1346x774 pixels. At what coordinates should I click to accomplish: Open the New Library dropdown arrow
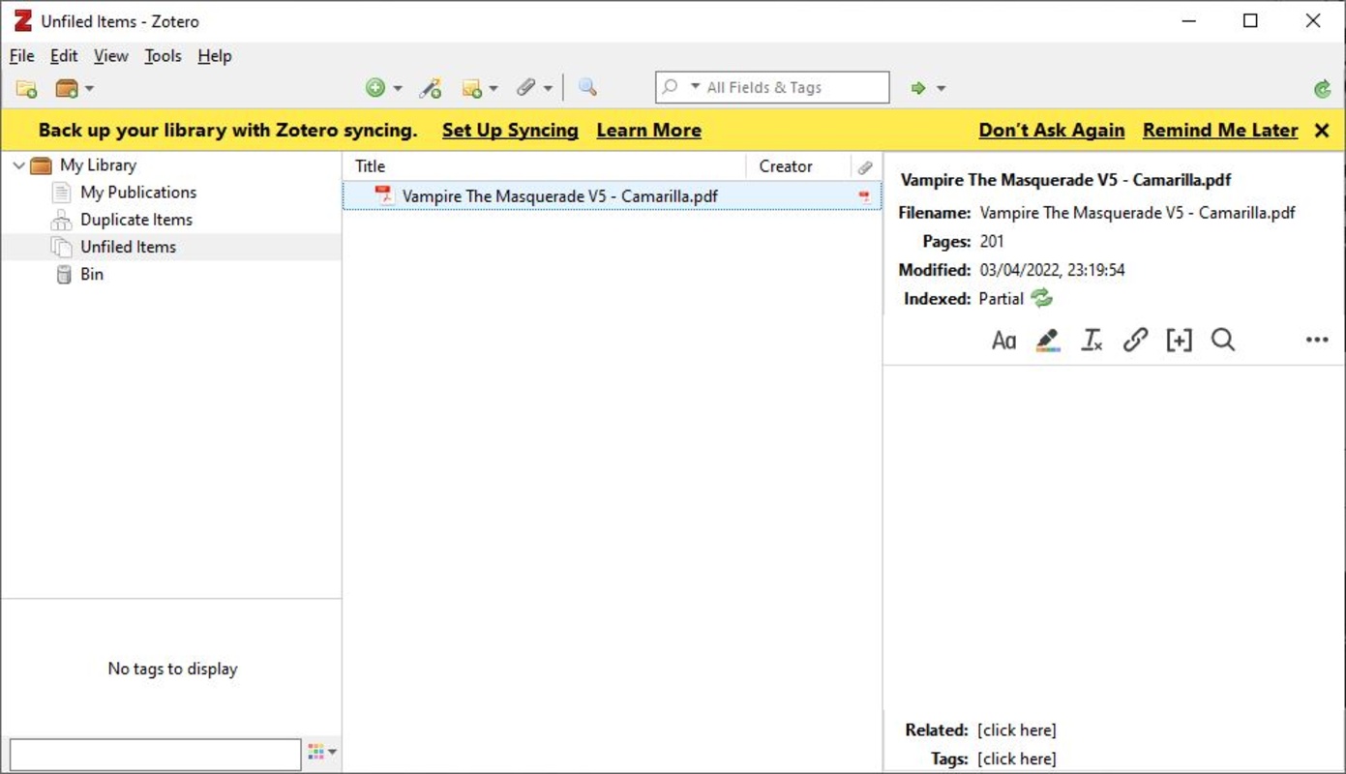(89, 89)
